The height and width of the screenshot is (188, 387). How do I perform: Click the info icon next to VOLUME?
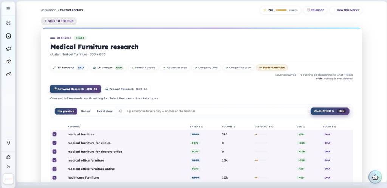[234, 127]
